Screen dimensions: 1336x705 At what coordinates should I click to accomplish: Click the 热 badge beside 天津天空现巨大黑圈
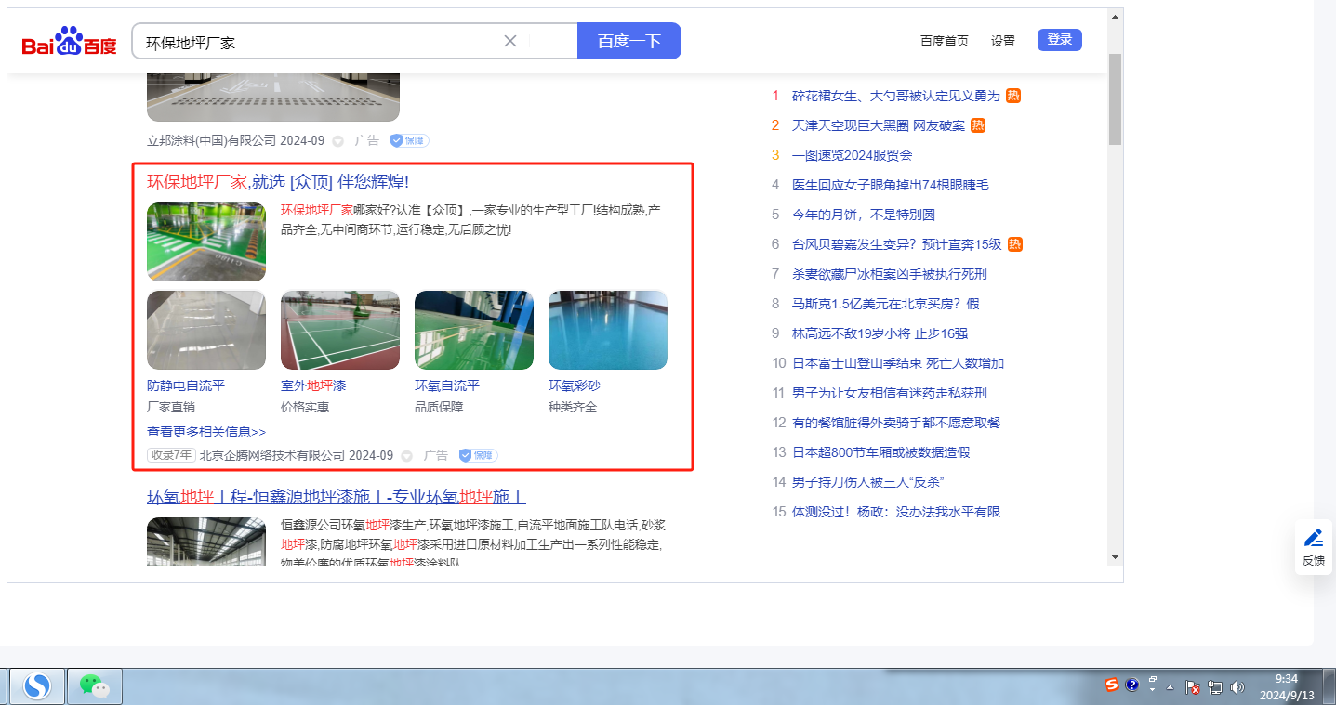click(x=978, y=125)
